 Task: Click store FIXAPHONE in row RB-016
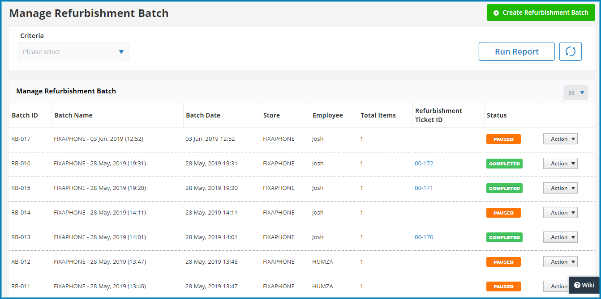[279, 164]
